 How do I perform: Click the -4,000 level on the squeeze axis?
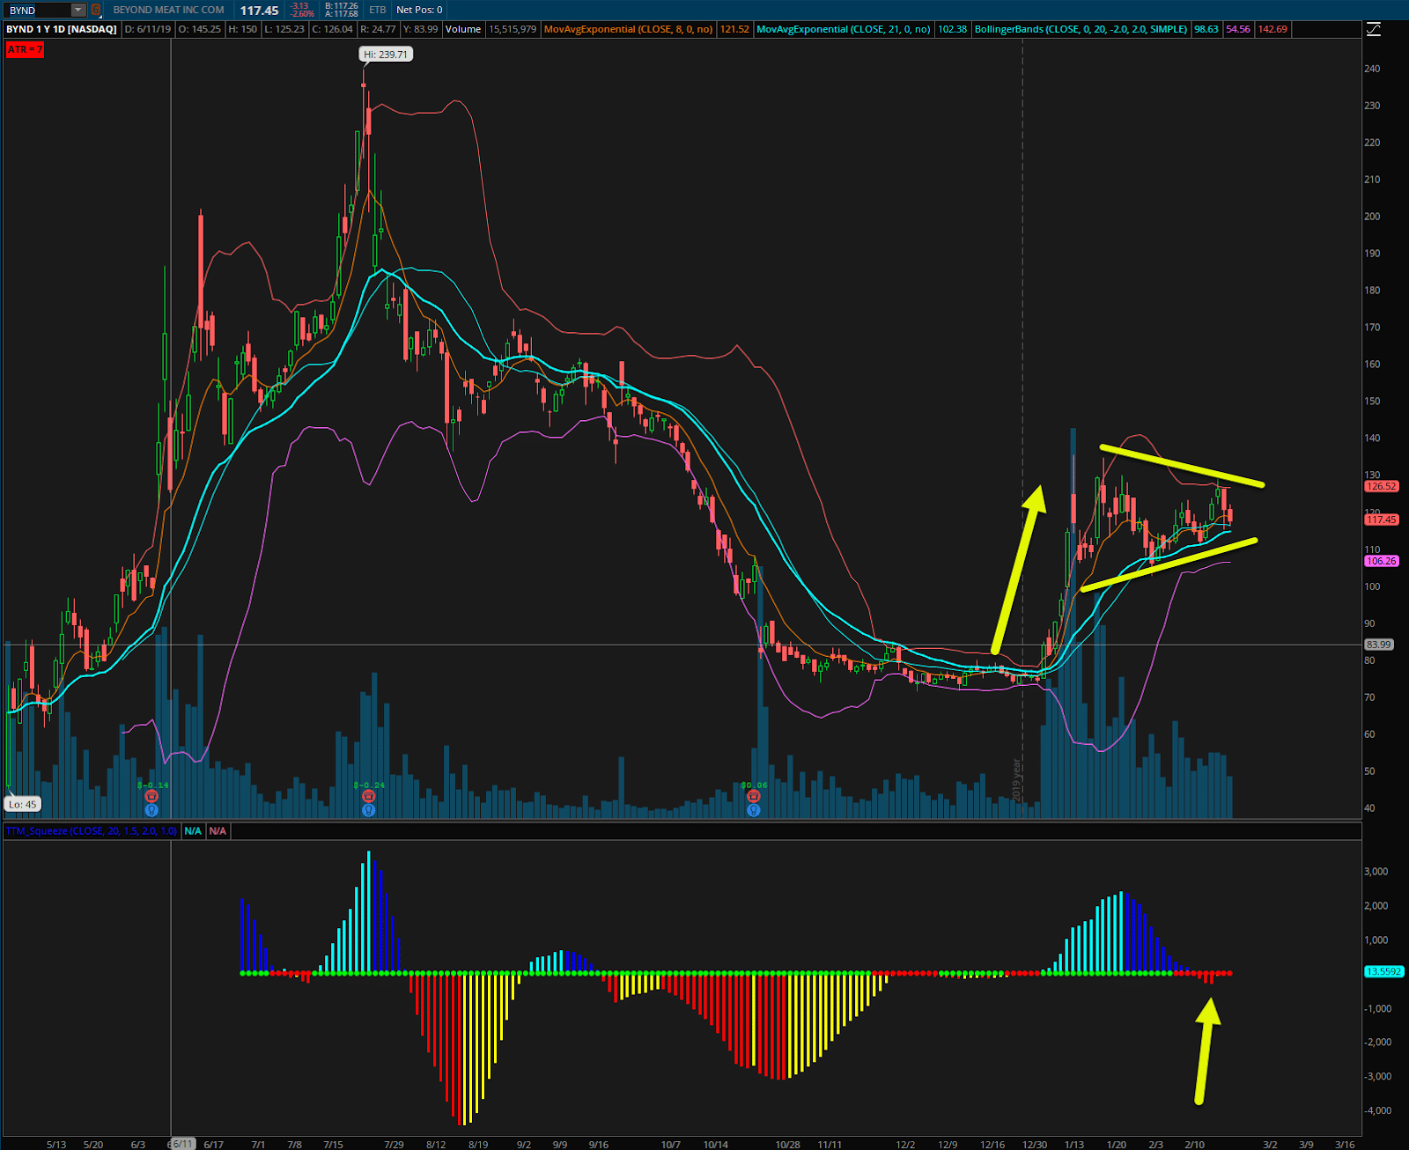click(1378, 1110)
